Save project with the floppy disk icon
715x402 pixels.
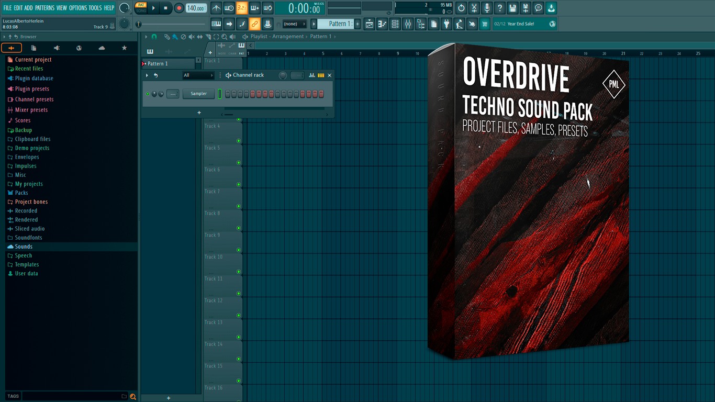click(512, 8)
